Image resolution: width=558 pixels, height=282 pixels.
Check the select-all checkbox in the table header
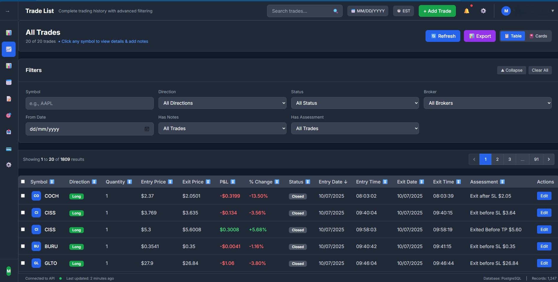pos(23,182)
